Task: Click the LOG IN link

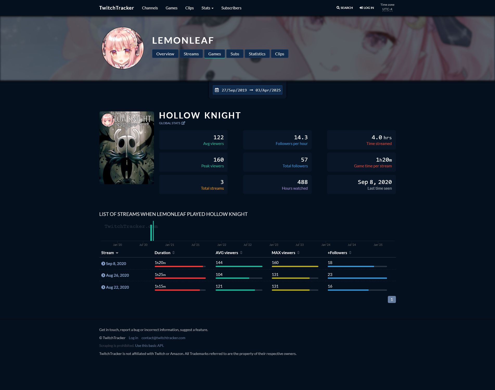Action: [367, 8]
